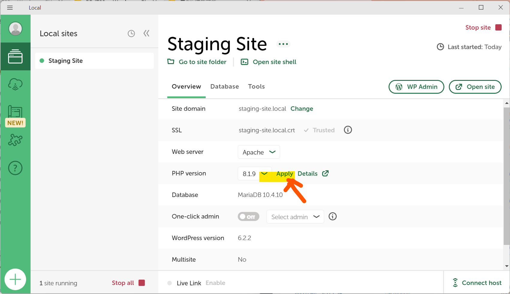
Task: Click the MariaDB 10.4.10 value
Action: (x=260, y=195)
